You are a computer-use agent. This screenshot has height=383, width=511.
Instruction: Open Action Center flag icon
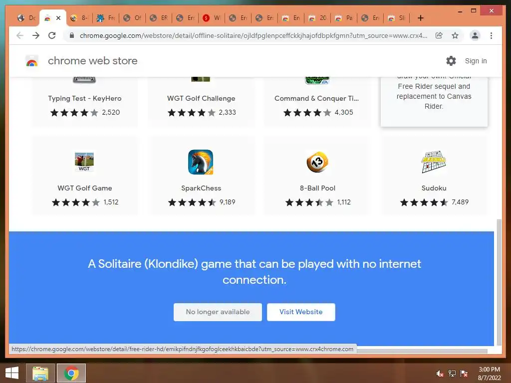click(464, 374)
